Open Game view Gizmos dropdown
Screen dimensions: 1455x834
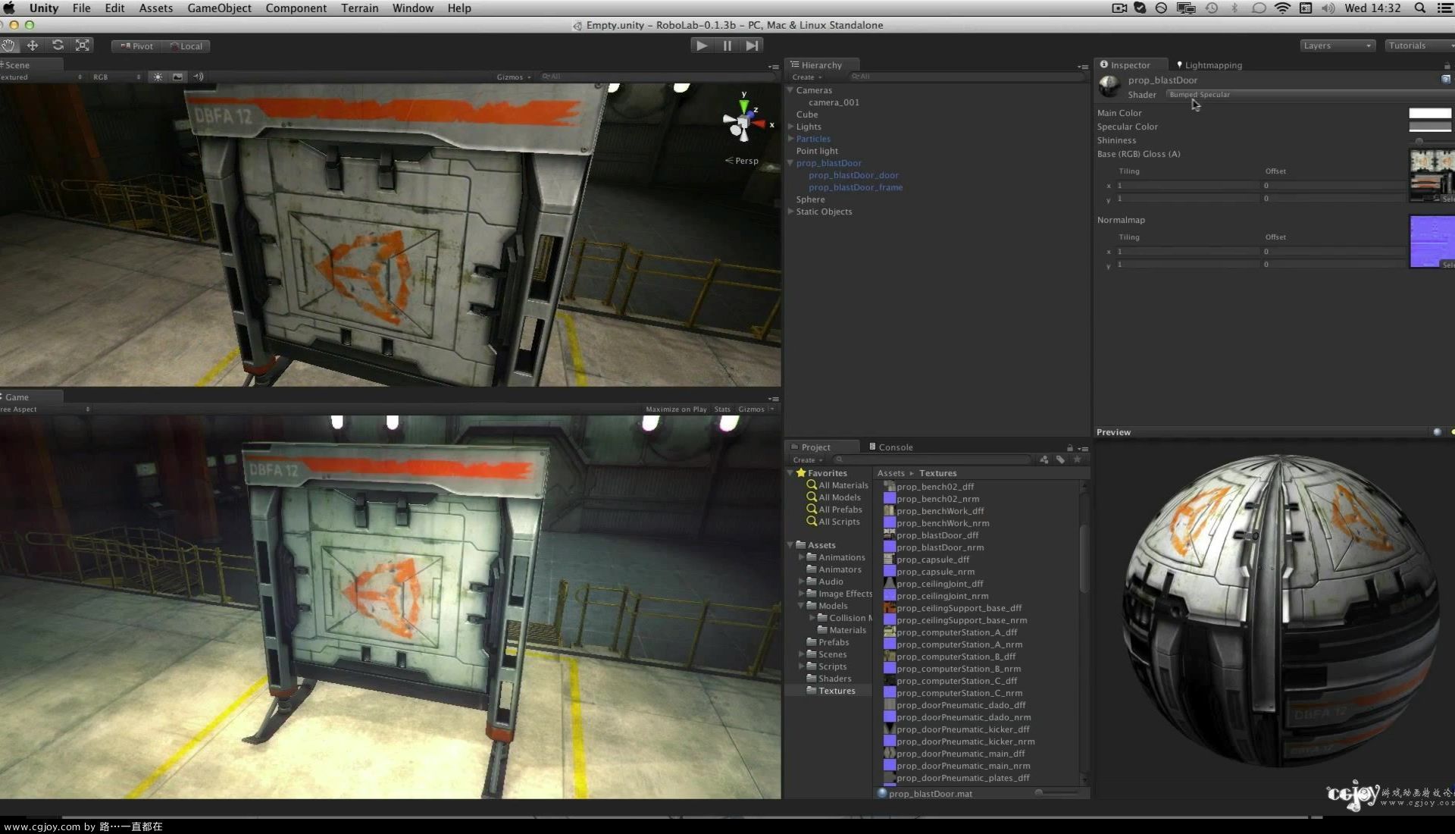tap(756, 409)
